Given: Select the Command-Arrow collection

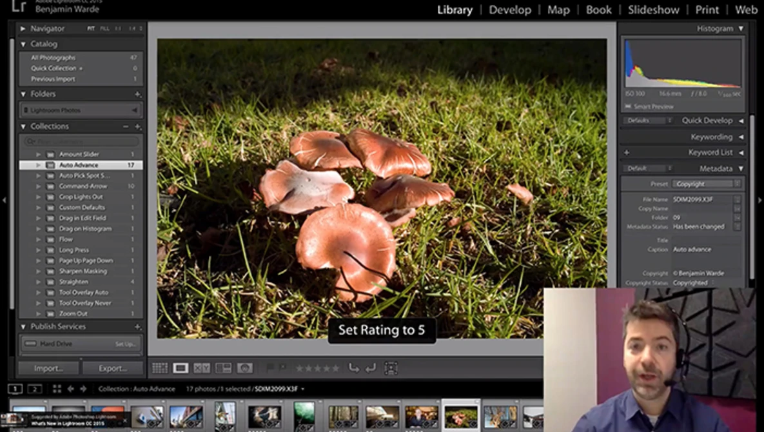Looking at the screenshot, I should pos(81,186).
